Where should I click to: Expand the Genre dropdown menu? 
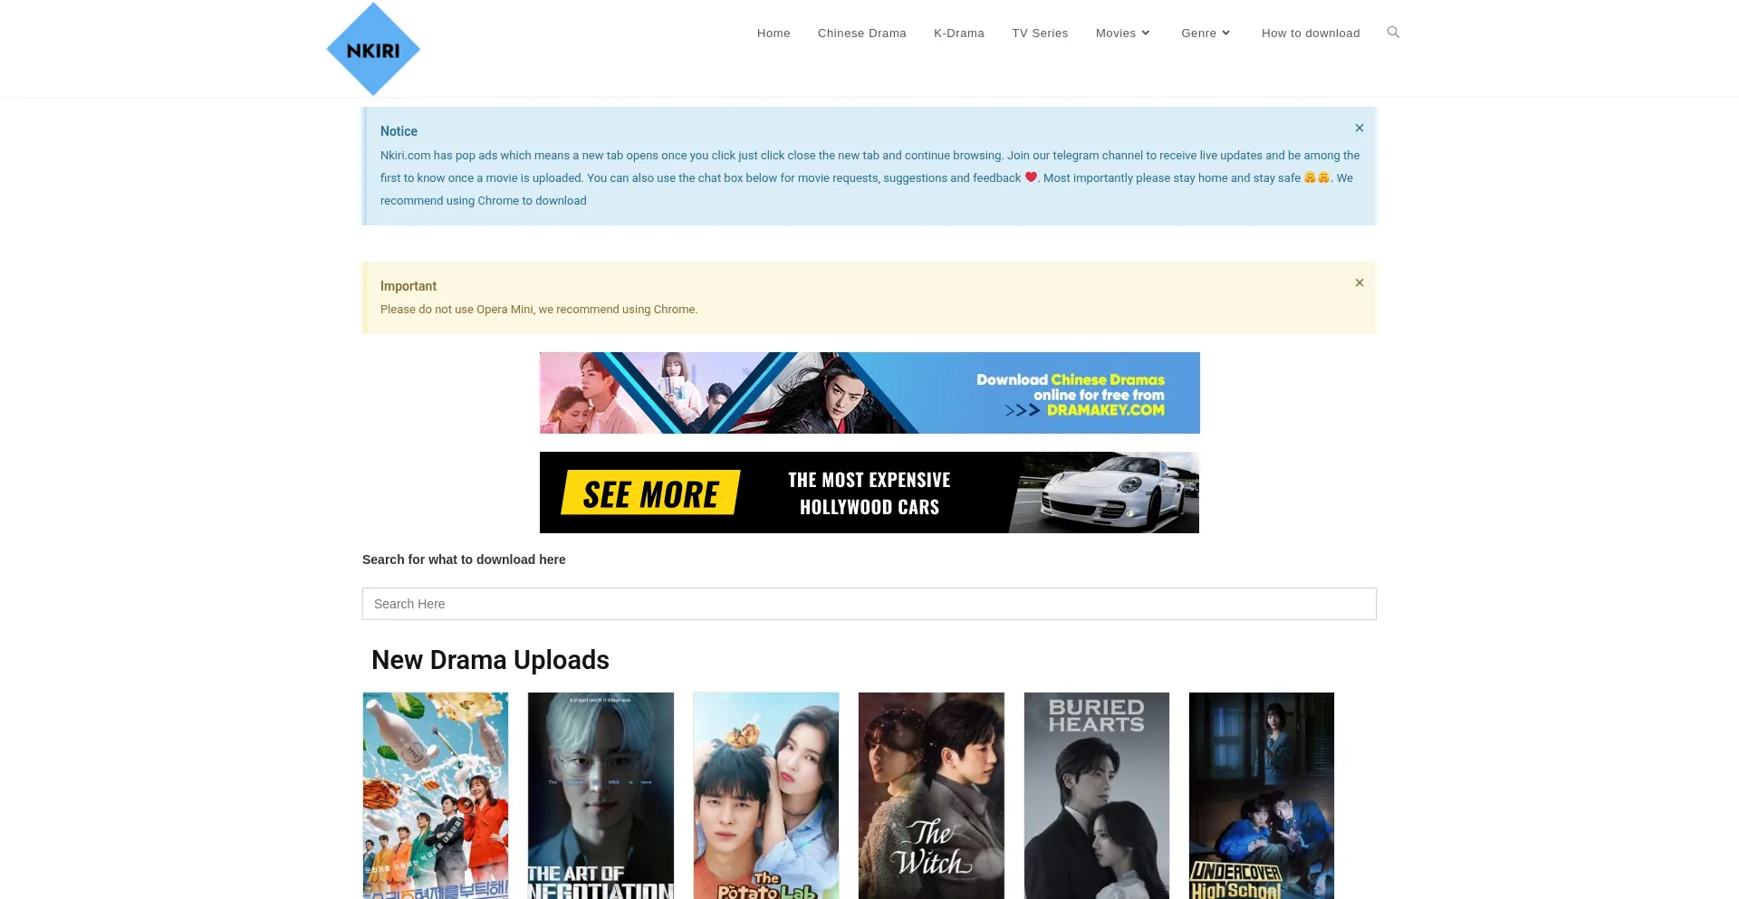pyautogui.click(x=1206, y=33)
